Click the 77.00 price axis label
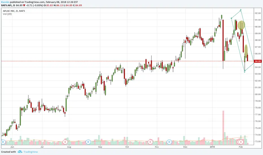 258,115
